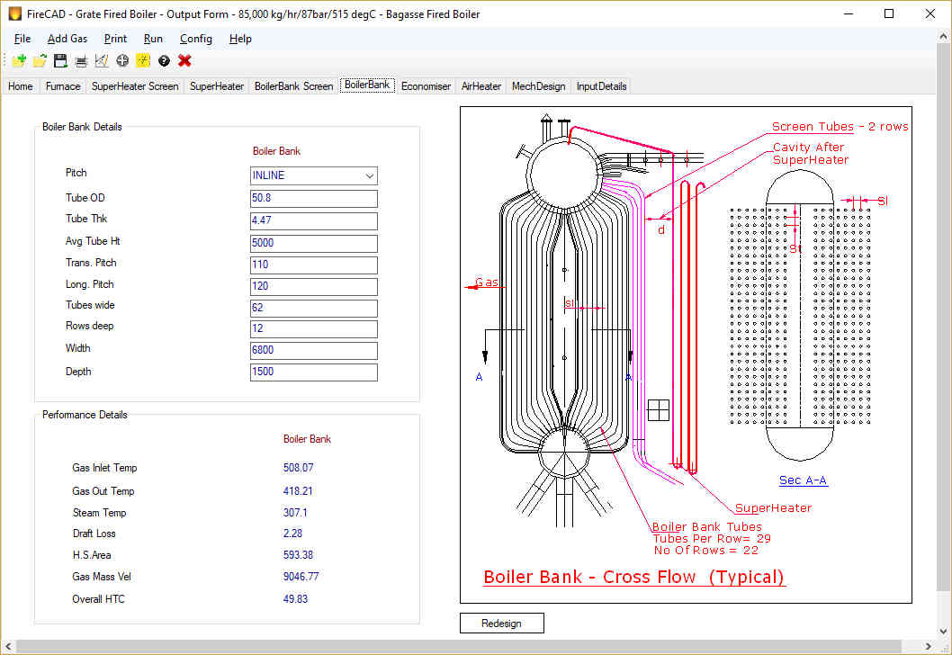Click the 'Boiler Bank - Cross Flow (Typical)' title
This screenshot has width=952, height=655.
pos(633,577)
